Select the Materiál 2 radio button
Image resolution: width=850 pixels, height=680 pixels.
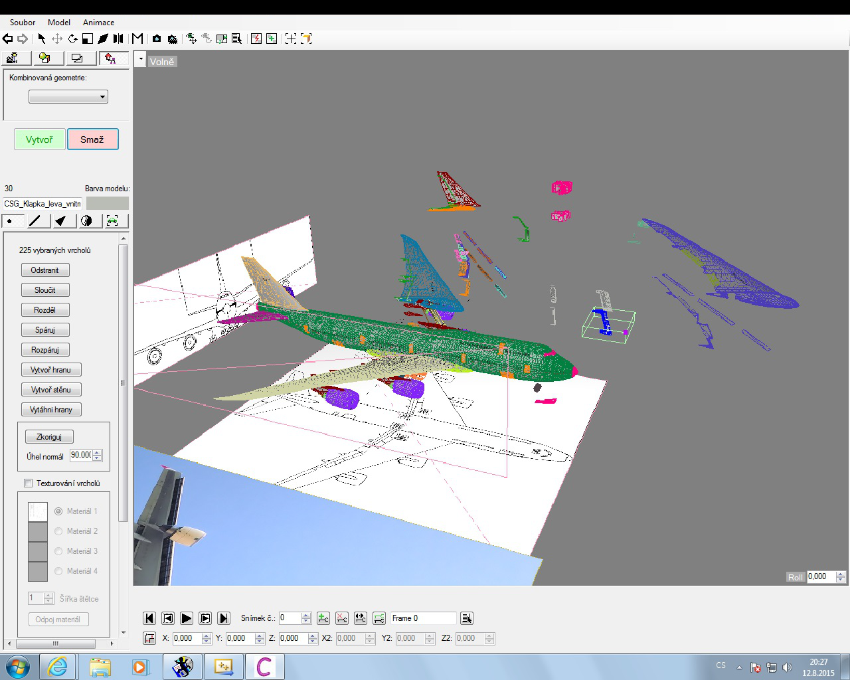click(58, 531)
